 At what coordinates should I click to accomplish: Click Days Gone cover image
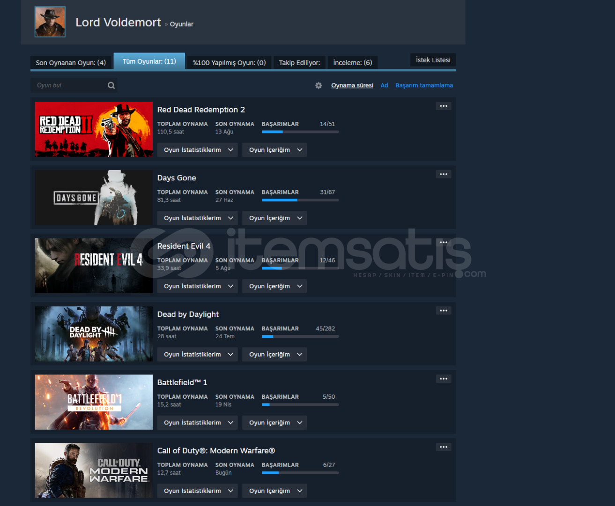(x=94, y=198)
